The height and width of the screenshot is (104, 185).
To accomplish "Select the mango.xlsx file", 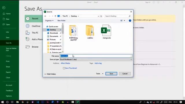I will [106, 32].
